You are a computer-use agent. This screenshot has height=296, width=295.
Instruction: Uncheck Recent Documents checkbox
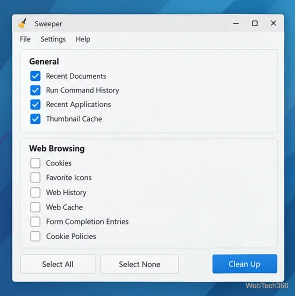tap(35, 76)
